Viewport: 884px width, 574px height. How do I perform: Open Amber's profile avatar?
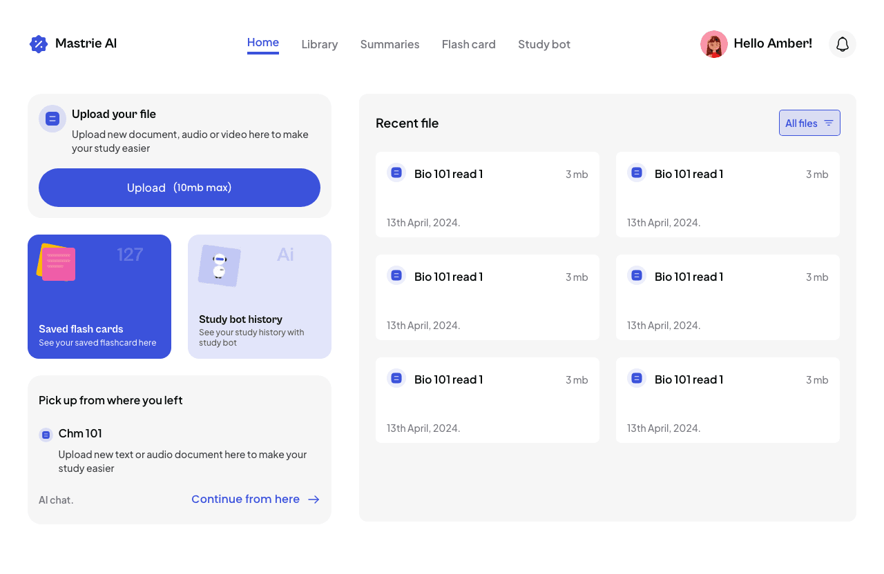[x=714, y=44]
